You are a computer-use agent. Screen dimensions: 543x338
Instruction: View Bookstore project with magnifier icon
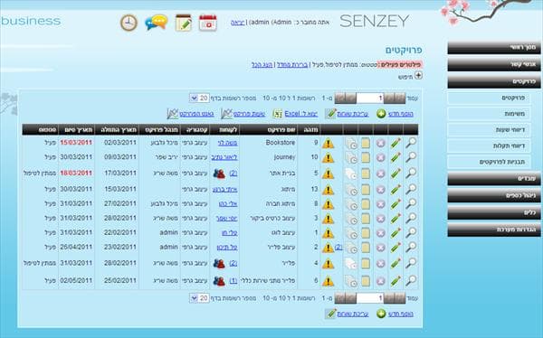(411, 143)
